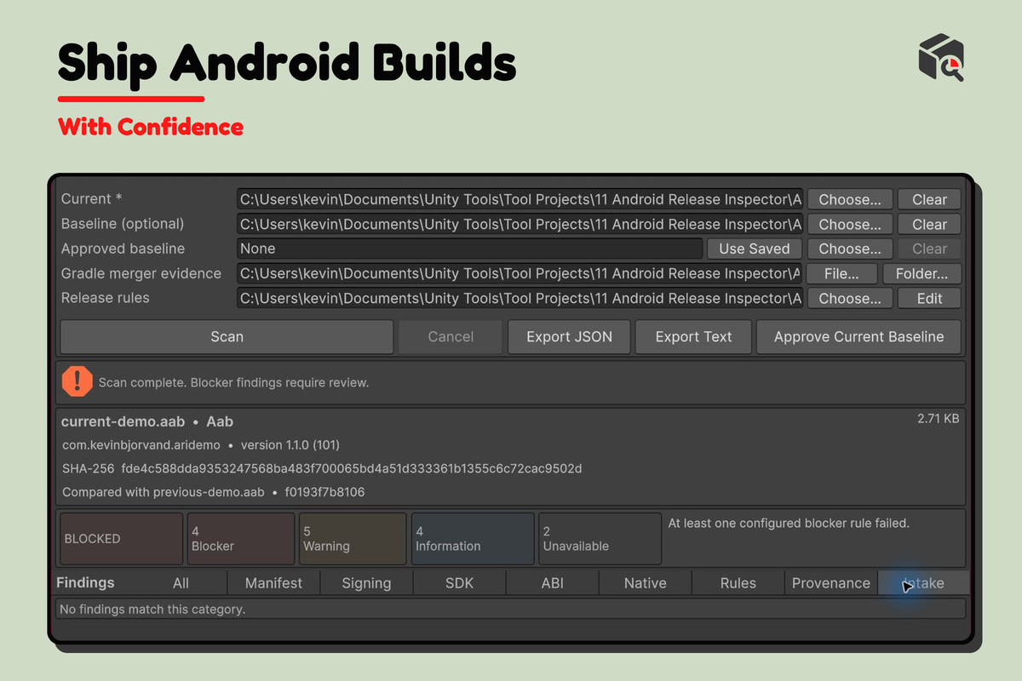This screenshot has height=681, width=1022.
Task: Focus the Release rules path field
Action: point(520,298)
